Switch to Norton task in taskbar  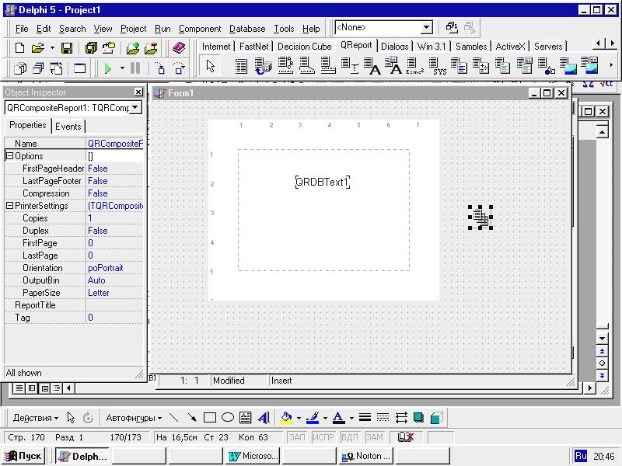click(366, 456)
